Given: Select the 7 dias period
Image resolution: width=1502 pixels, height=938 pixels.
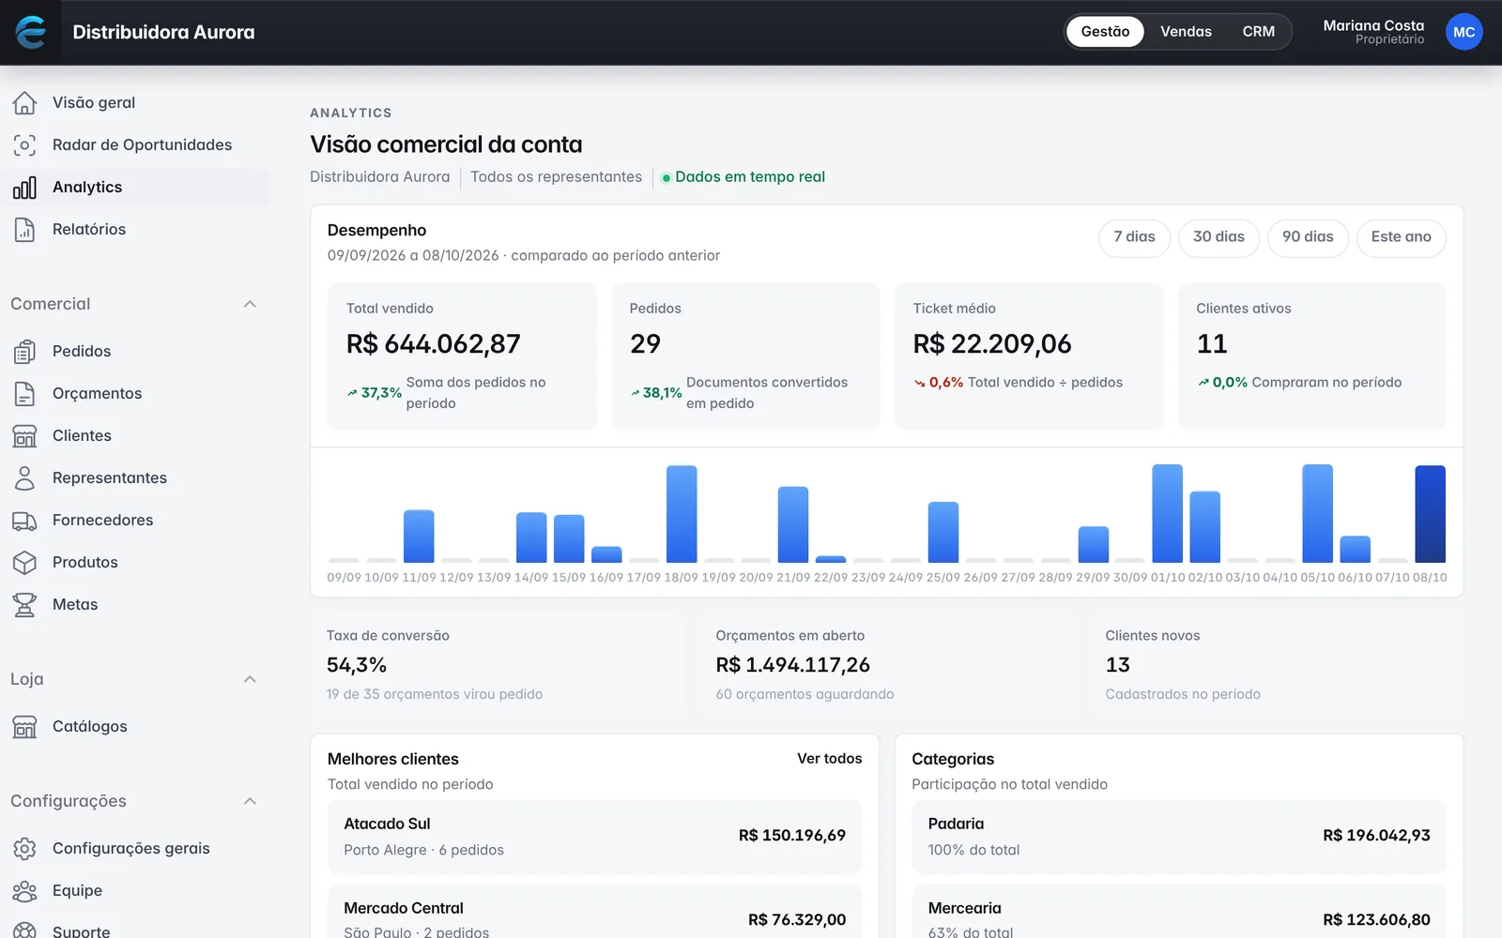Looking at the screenshot, I should pyautogui.click(x=1134, y=237).
